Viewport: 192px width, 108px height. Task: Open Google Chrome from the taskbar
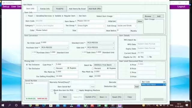coord(30,105)
